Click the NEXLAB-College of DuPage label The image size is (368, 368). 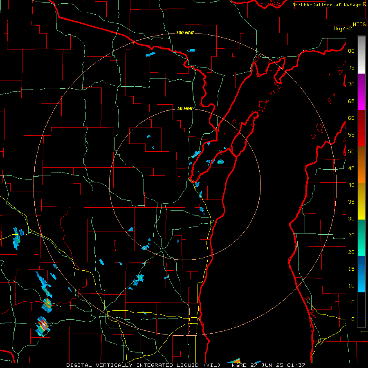pos(327,4)
